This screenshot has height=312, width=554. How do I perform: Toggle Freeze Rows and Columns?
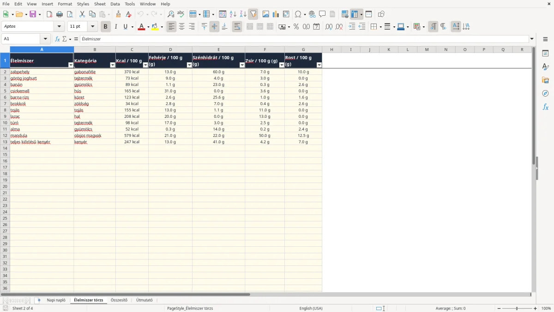355,14
